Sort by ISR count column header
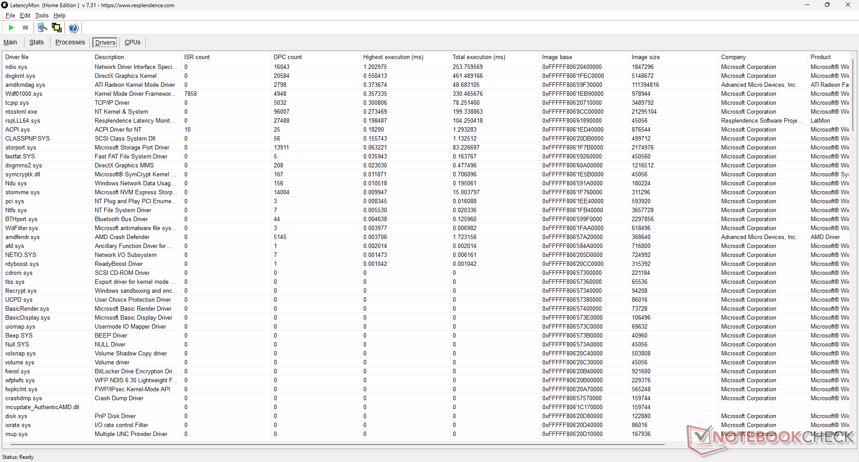Viewport: 859px width, 462px height. pyautogui.click(x=226, y=57)
